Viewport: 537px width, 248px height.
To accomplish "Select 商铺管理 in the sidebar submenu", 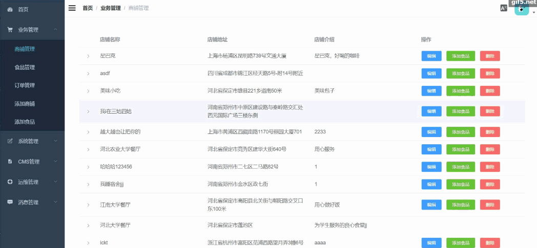I will click(x=32, y=49).
